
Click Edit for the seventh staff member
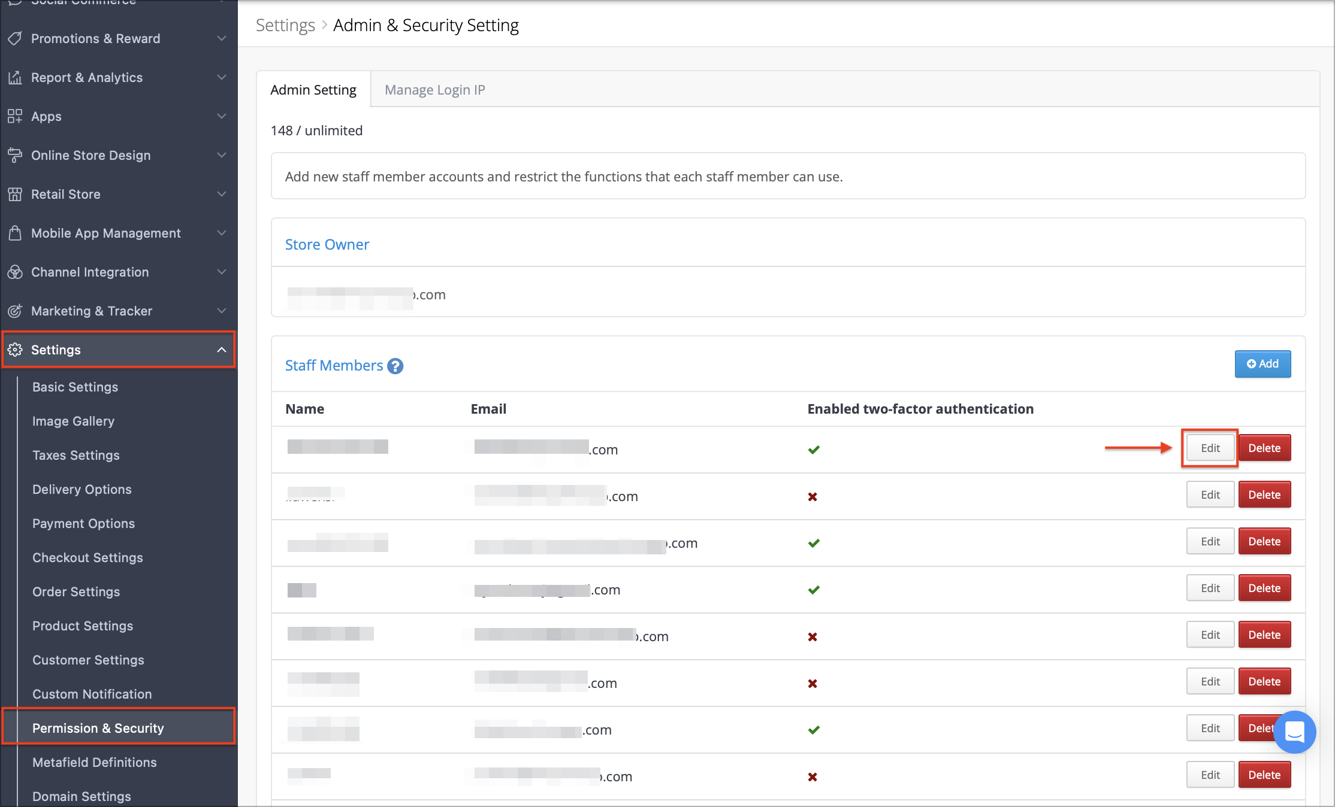pyautogui.click(x=1210, y=728)
